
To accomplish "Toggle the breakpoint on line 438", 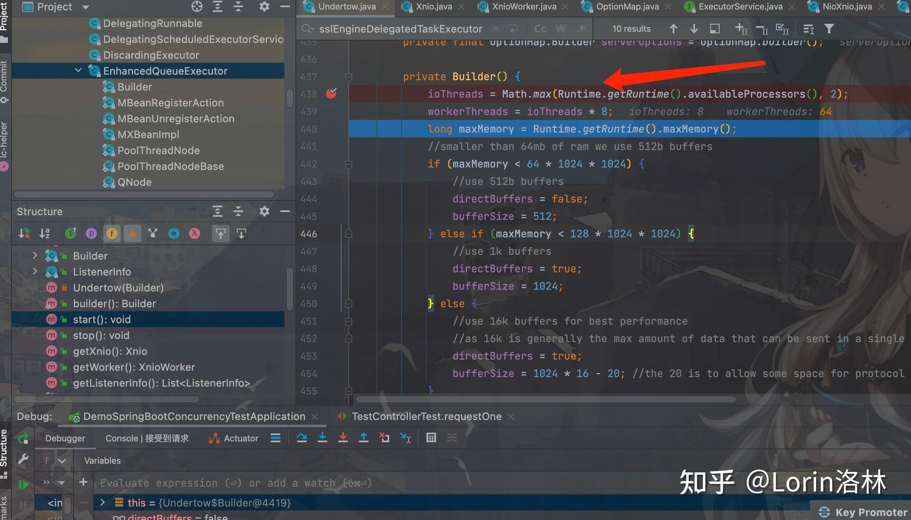I will click(331, 94).
